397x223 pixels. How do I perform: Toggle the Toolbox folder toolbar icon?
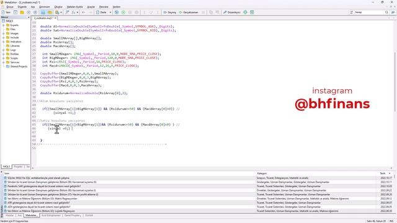coord(50,12)
